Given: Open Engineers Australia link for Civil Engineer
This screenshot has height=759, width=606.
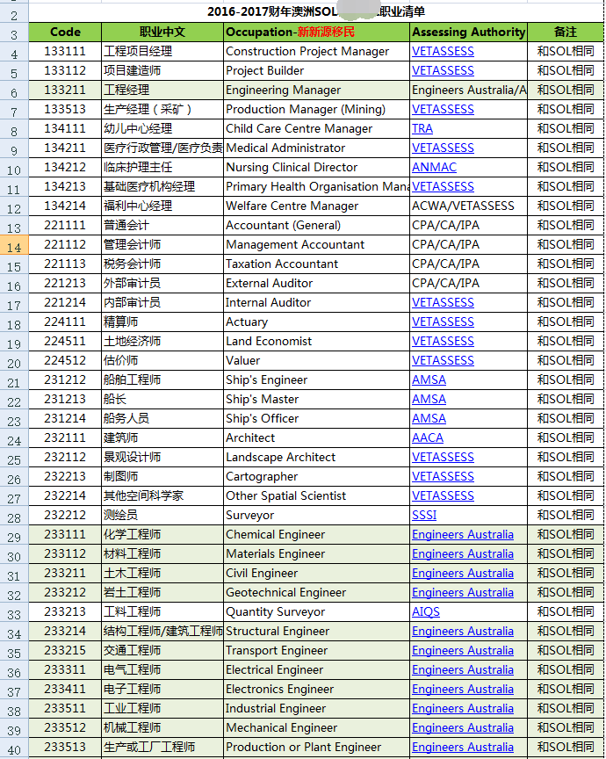Looking at the screenshot, I should 462,573.
